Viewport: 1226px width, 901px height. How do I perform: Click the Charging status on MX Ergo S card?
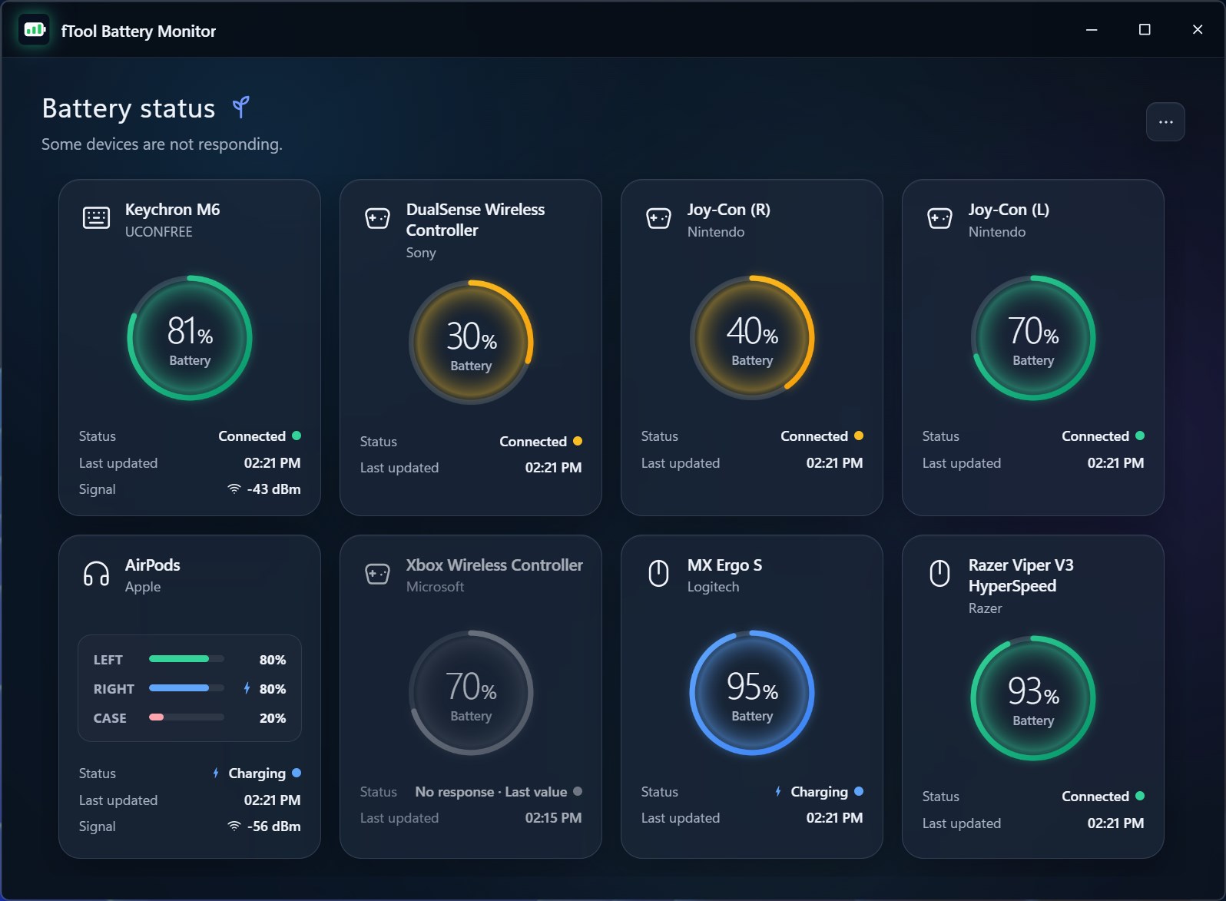(x=819, y=792)
